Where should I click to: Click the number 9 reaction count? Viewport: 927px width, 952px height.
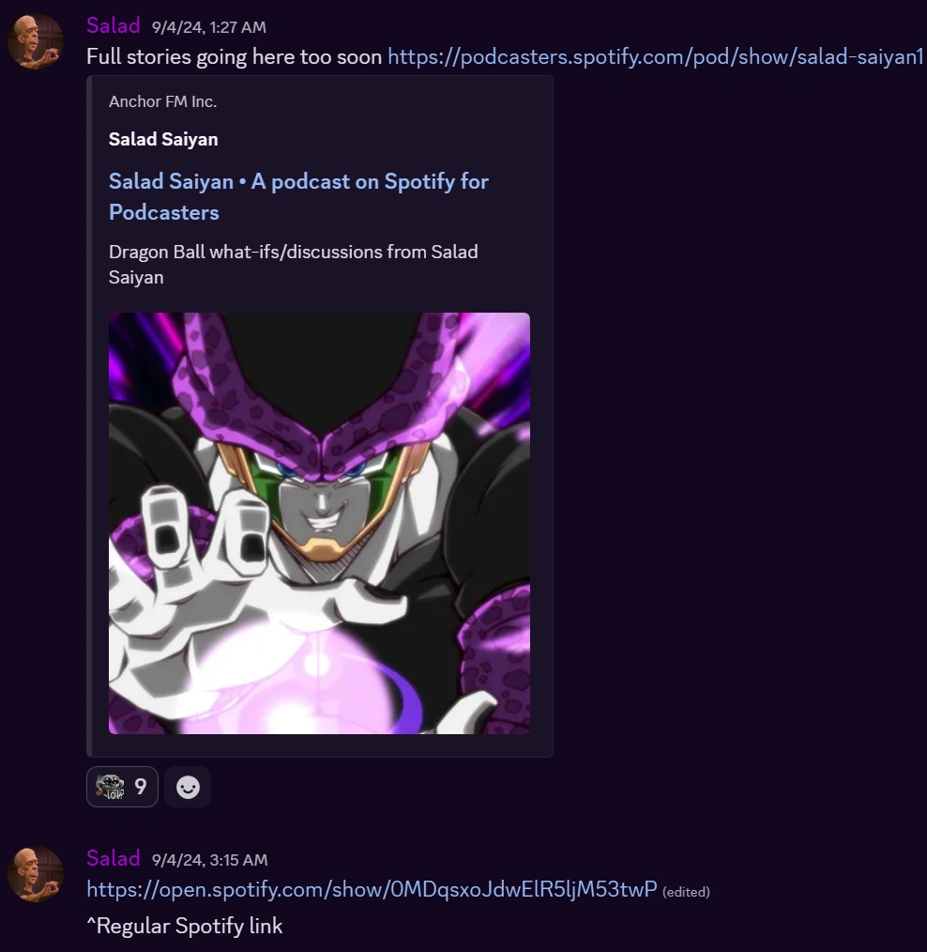[x=141, y=787]
